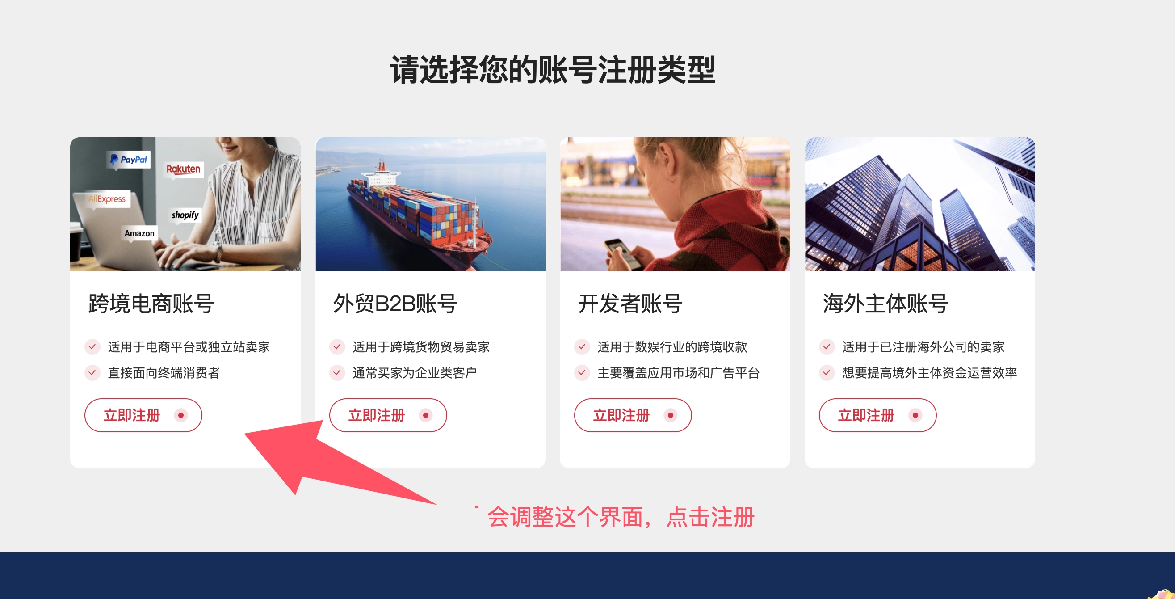Click the AliExpress logo badge
Viewport: 1175px width, 599px height.
[108, 199]
